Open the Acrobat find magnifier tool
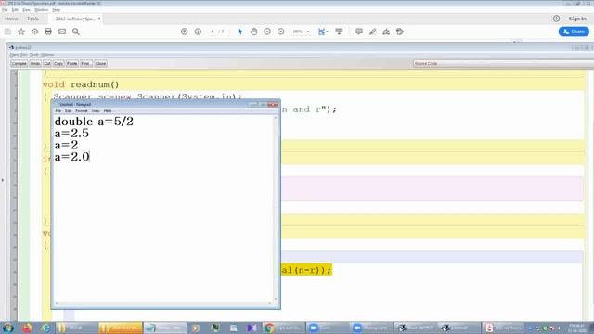This screenshot has height=334, width=594. click(76, 32)
